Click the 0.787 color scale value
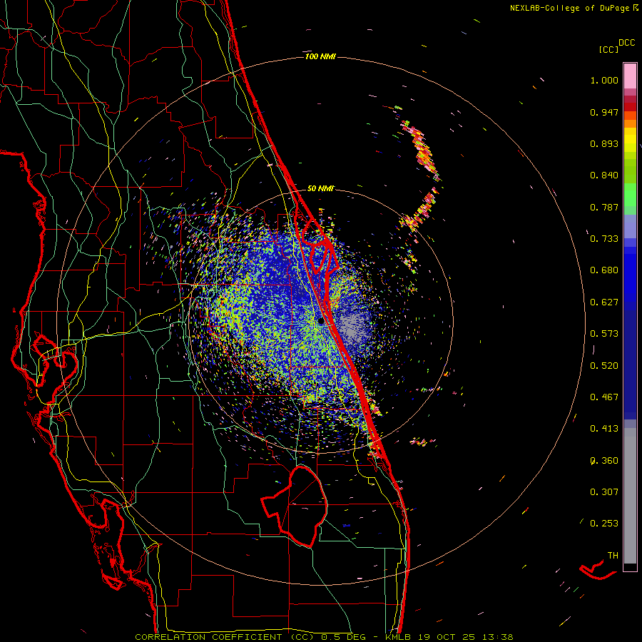The image size is (642, 642). [x=604, y=207]
